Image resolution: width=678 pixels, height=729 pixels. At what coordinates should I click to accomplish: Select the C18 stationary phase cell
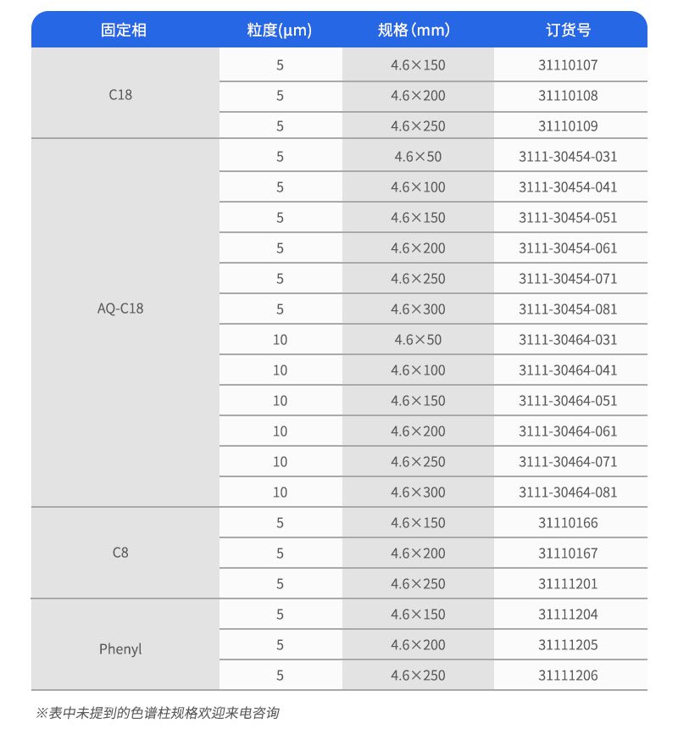coord(120,95)
